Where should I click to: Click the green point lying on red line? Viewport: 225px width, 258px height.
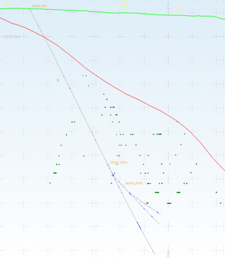177,122
